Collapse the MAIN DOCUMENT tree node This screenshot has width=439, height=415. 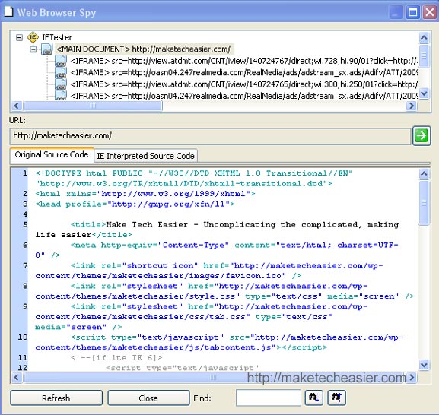(33, 49)
